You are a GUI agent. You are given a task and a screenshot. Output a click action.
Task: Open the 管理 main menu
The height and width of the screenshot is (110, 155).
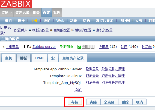click(x=57, y=12)
